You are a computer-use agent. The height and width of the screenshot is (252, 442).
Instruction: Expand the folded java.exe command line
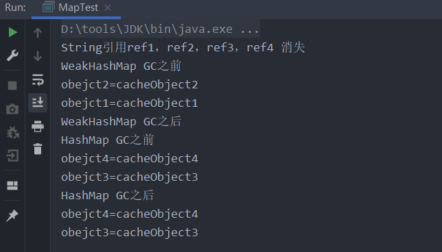[x=160, y=29]
